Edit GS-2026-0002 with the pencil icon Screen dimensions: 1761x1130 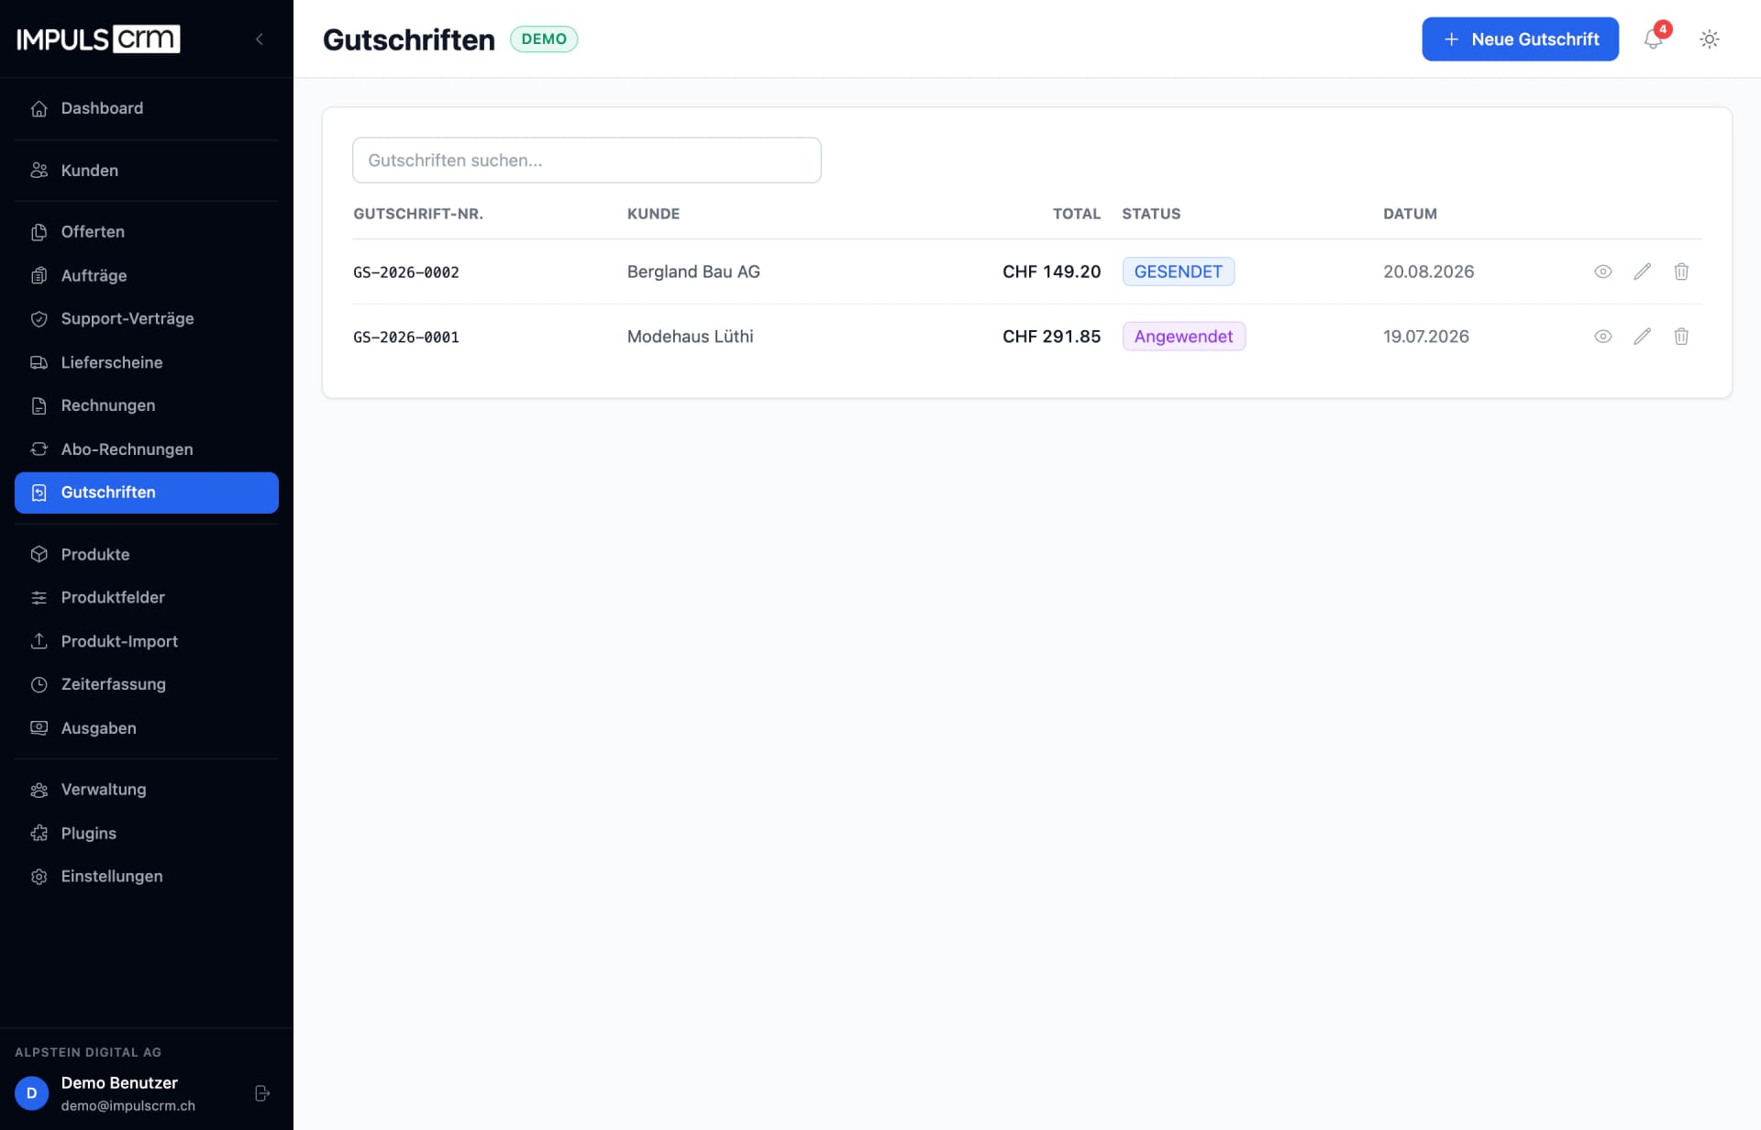click(1643, 271)
